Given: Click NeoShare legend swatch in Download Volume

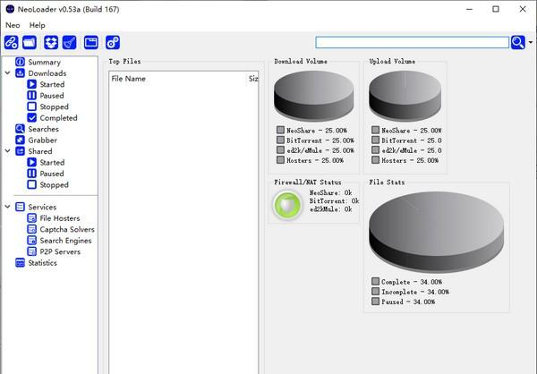Looking at the screenshot, I should [x=280, y=130].
